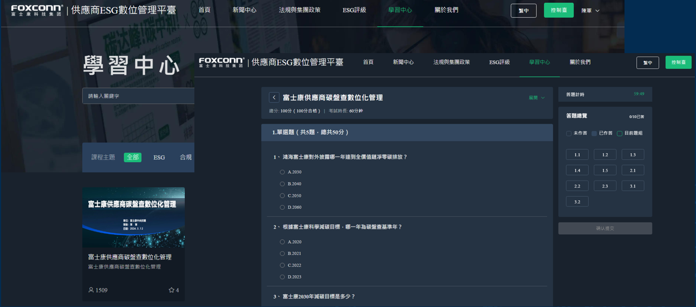The width and height of the screenshot is (696, 307).
Task: Click the keyword search input field
Action: tap(138, 96)
